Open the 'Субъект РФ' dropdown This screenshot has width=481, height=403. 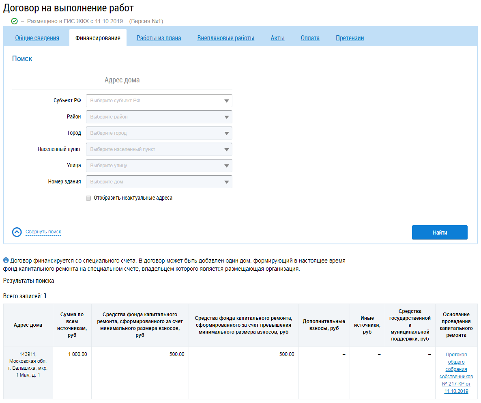[x=159, y=101]
